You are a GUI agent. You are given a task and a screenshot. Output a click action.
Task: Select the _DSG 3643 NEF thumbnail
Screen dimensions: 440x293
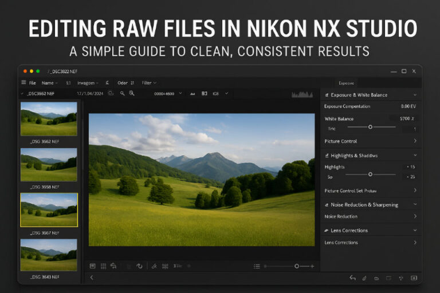click(49, 255)
